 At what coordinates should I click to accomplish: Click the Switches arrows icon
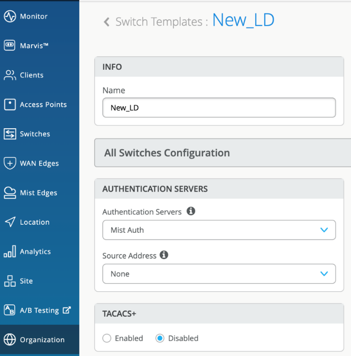[10, 134]
